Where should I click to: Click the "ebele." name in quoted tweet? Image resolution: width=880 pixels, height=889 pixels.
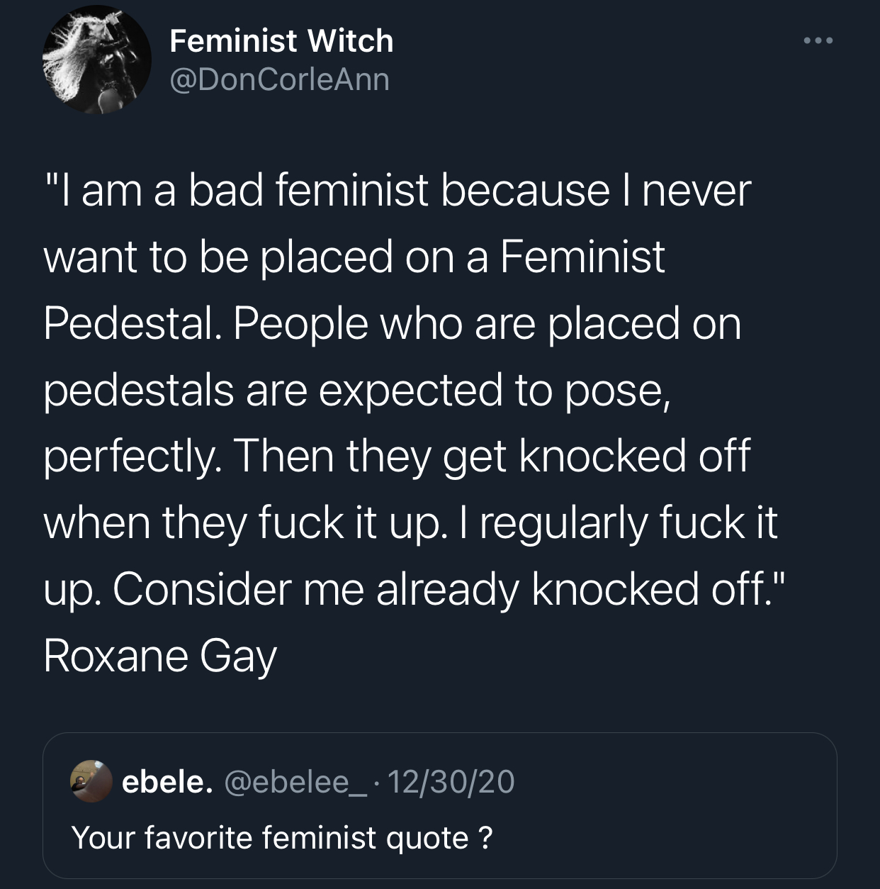[x=167, y=781]
